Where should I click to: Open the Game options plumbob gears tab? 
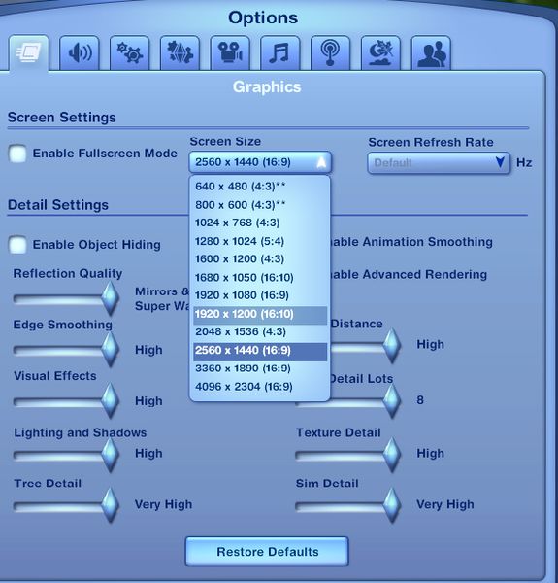[x=180, y=52]
